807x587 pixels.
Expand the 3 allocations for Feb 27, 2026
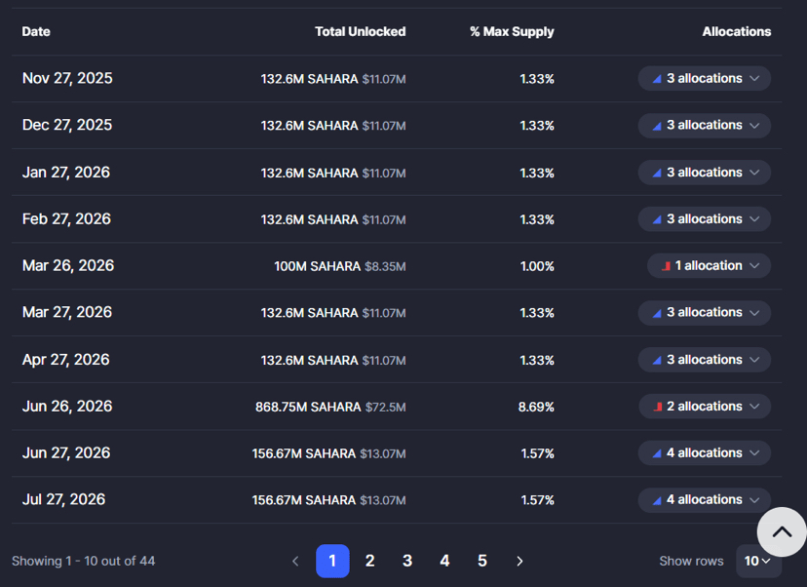705,219
